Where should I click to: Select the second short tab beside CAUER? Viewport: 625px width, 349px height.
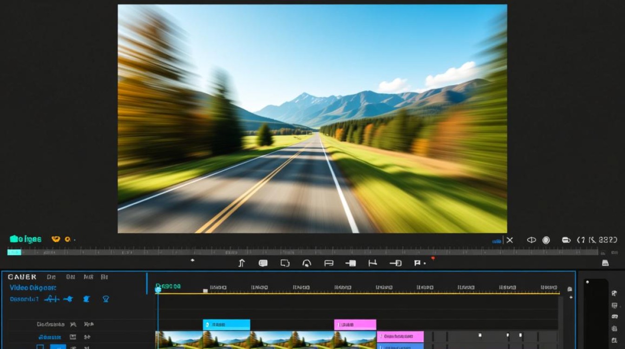pos(71,277)
